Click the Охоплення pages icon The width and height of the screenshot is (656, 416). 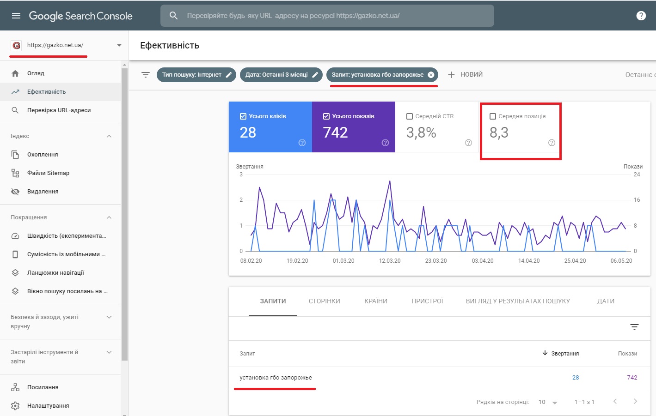[x=15, y=155]
